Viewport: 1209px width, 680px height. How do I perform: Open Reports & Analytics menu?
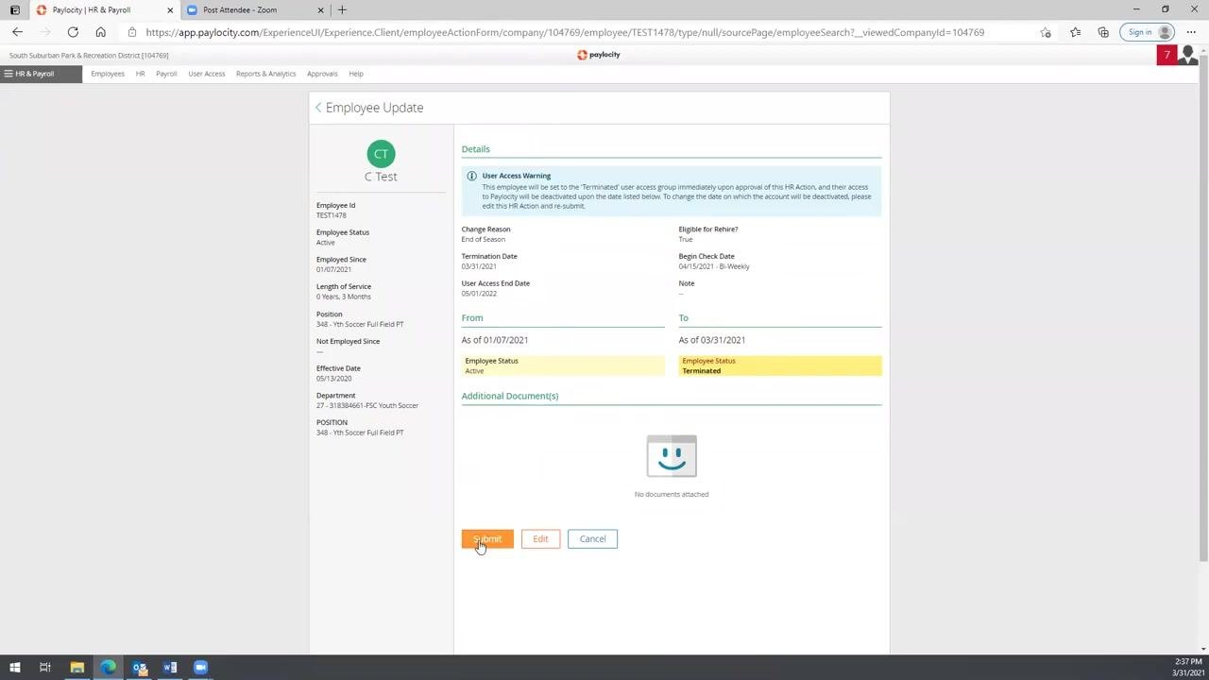(265, 74)
